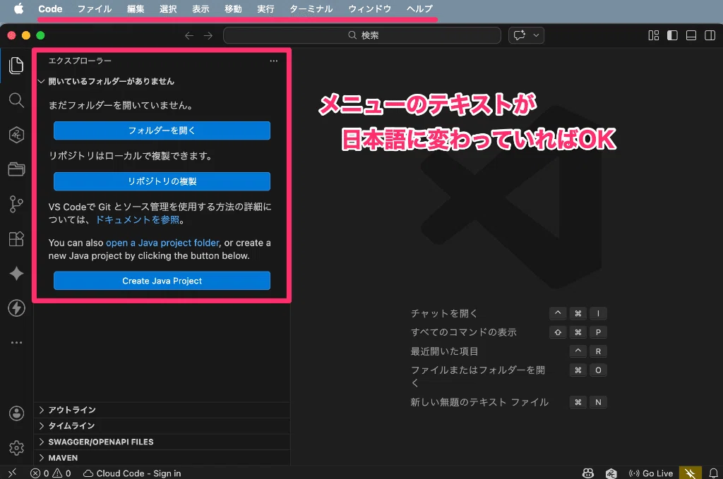The width and height of the screenshot is (723, 479).
Task: Click the フォルダーを開く button
Action: pos(162,131)
